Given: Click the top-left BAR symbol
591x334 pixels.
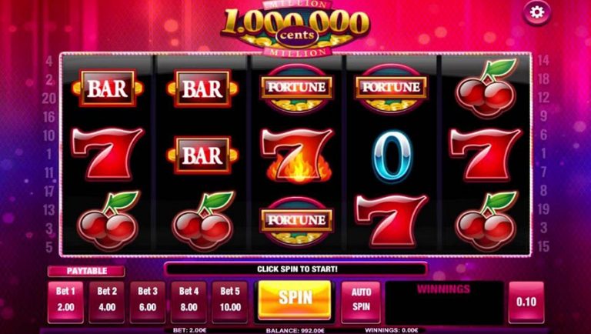Looking at the screenshot, I should [108, 89].
